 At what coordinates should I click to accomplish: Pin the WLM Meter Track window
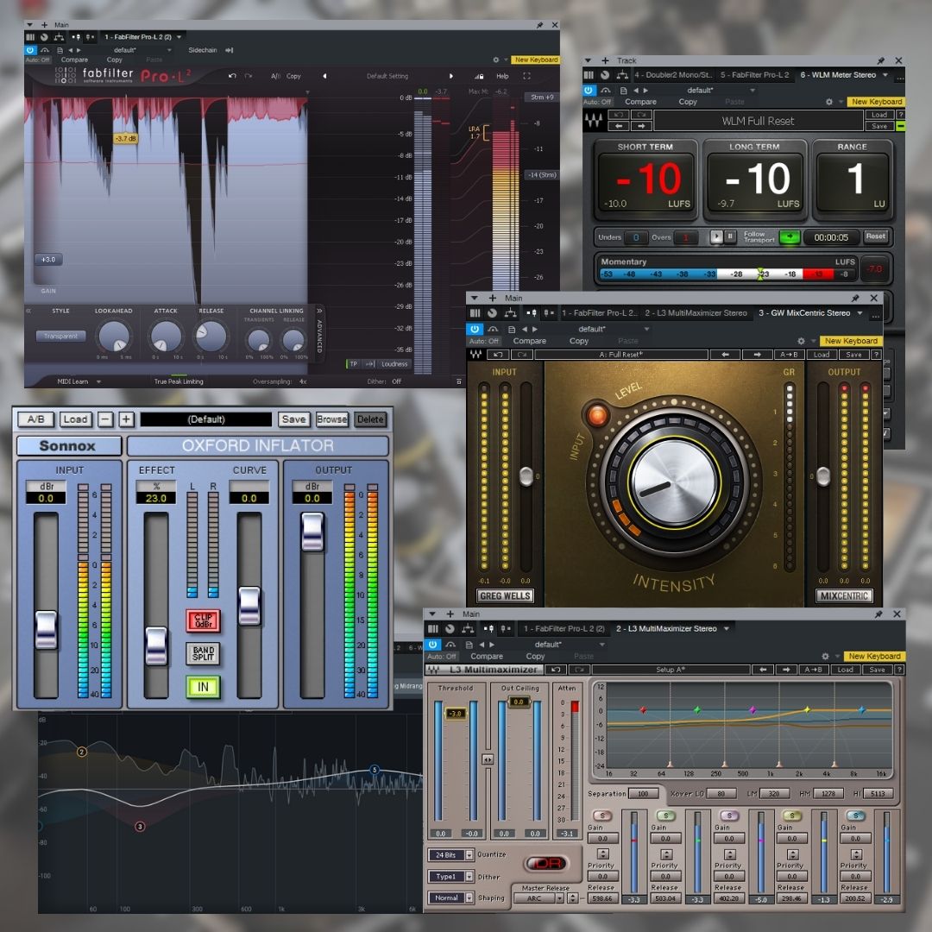(x=881, y=60)
